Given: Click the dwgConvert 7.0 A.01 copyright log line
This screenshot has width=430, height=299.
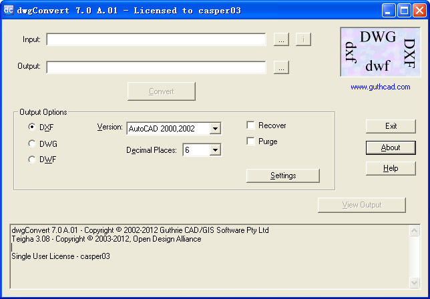Looking at the screenshot, I should point(140,230).
